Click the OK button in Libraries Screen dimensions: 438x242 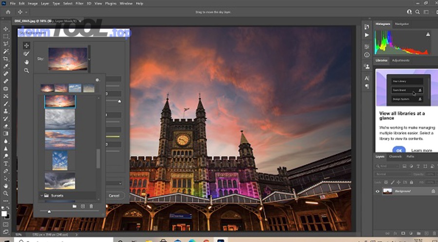tap(399, 150)
